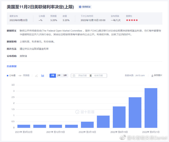The image size is (169, 142).
Task: Click the 数据释义 label
Action: (12, 31)
